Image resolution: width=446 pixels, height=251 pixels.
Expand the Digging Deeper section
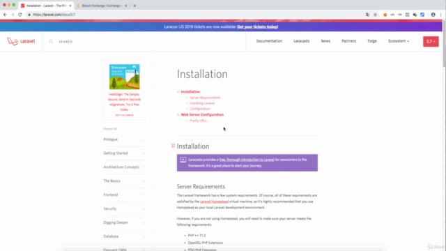[124, 222]
